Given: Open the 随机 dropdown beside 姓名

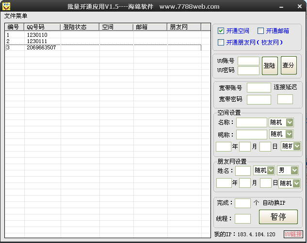Looking at the screenshot, I should [x=271, y=170].
